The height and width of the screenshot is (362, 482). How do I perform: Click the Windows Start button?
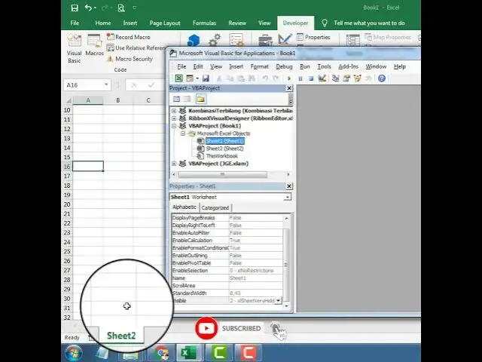coord(74,353)
